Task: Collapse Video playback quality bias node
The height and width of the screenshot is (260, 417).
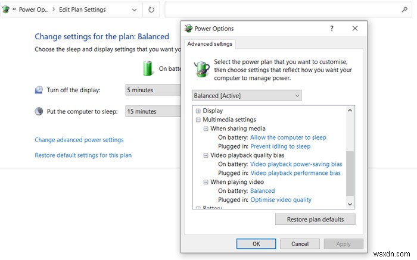Action: [206, 155]
